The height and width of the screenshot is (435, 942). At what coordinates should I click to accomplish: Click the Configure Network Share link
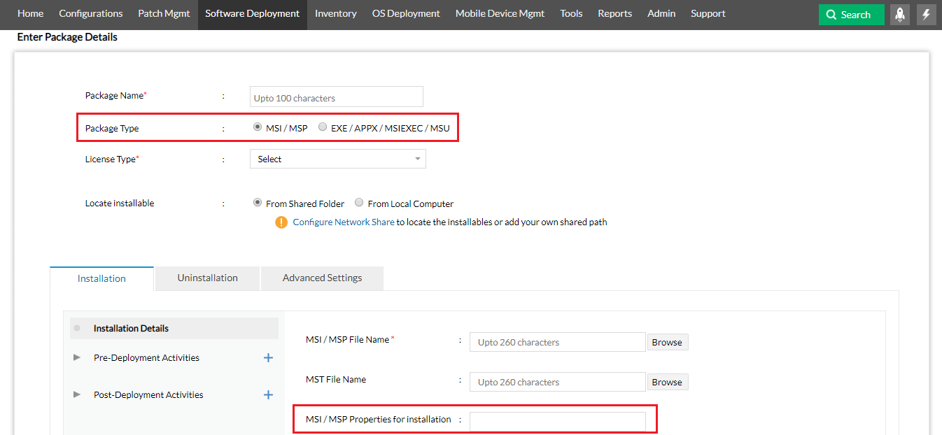click(x=344, y=222)
